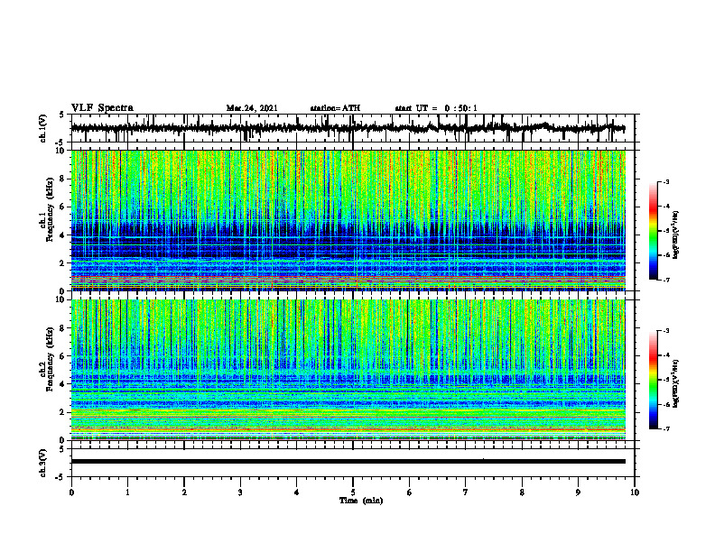The image size is (715, 552).
Task: Click the ch.1 "Frequency (kHz)" axis title
Action: coord(50,210)
